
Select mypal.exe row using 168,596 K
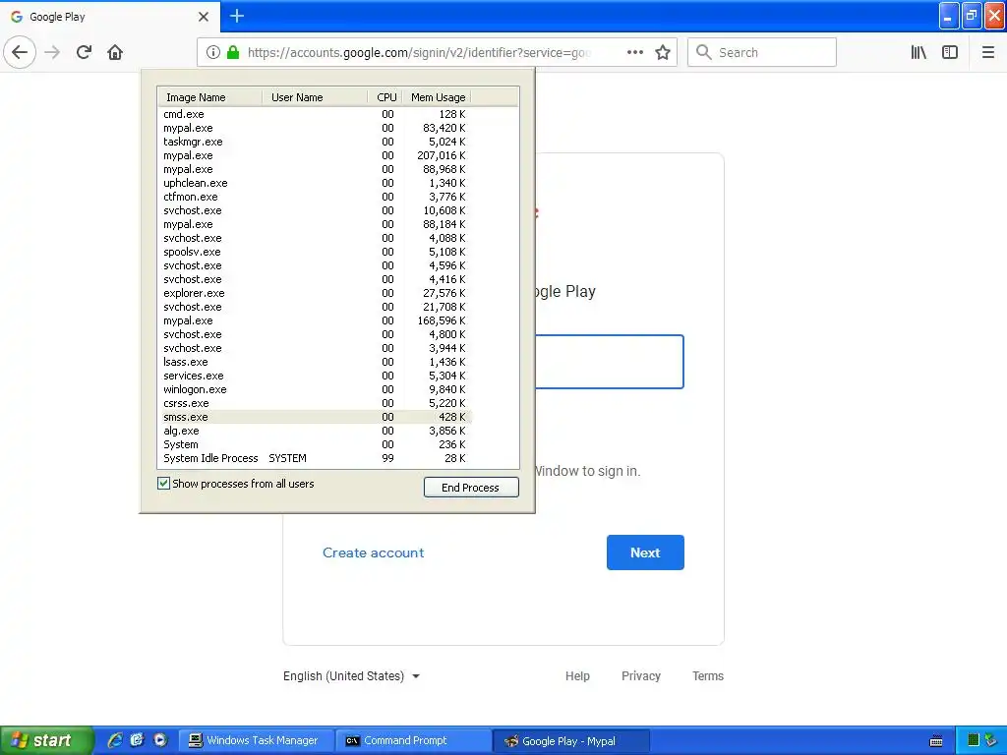315,320
